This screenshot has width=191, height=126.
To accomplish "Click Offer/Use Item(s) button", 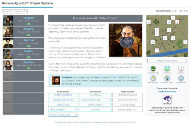I will (63, 95).
